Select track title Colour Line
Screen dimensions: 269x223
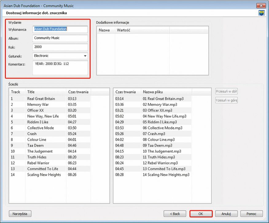37,140
